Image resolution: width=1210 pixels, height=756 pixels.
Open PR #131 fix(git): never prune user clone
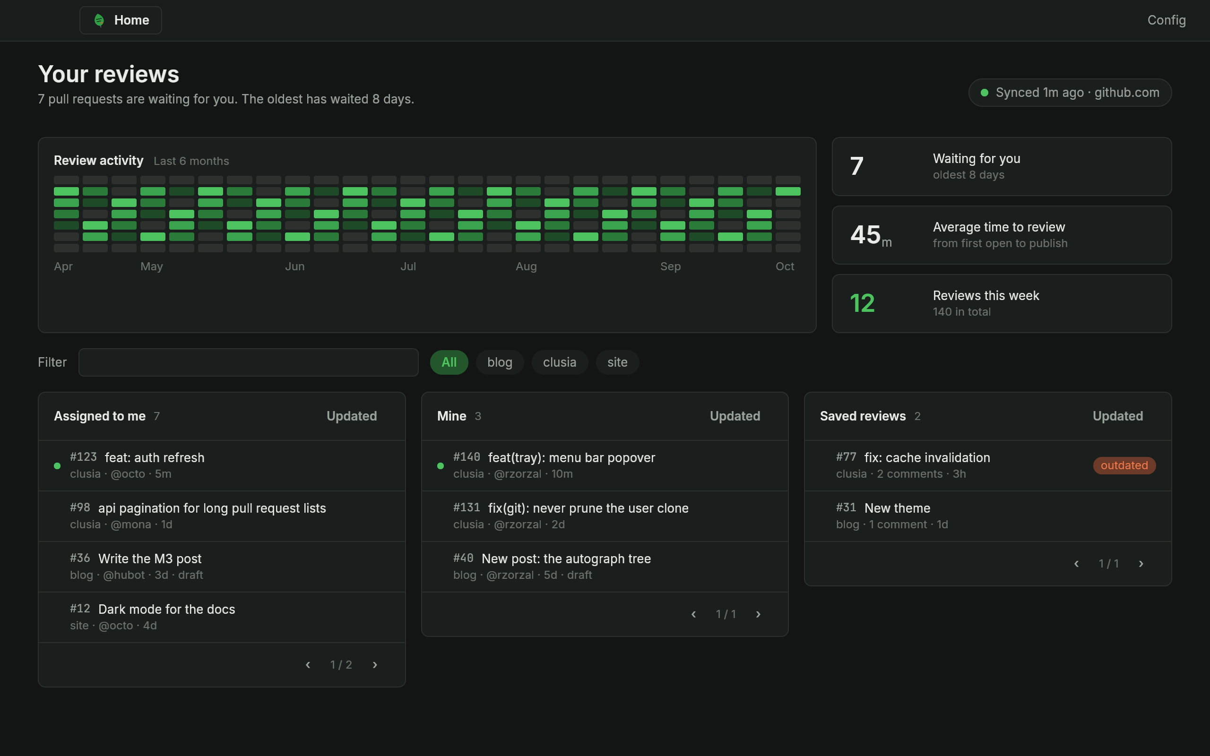pos(605,516)
